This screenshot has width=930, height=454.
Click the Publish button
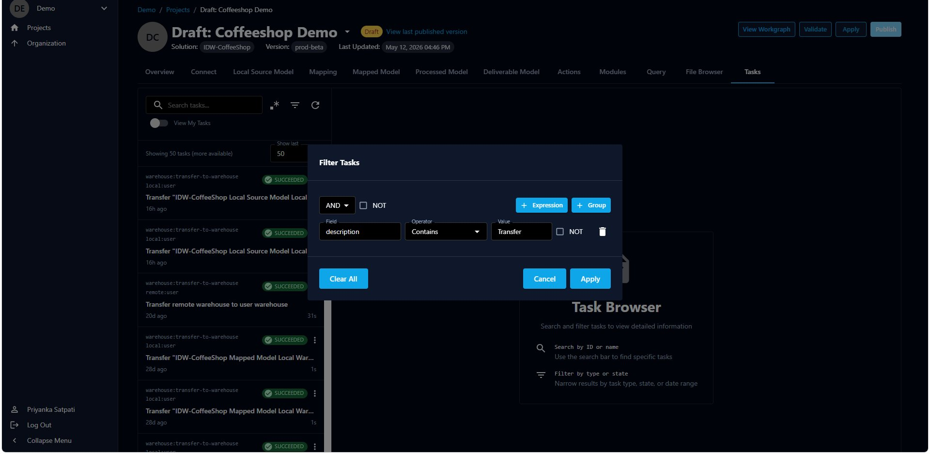point(885,29)
